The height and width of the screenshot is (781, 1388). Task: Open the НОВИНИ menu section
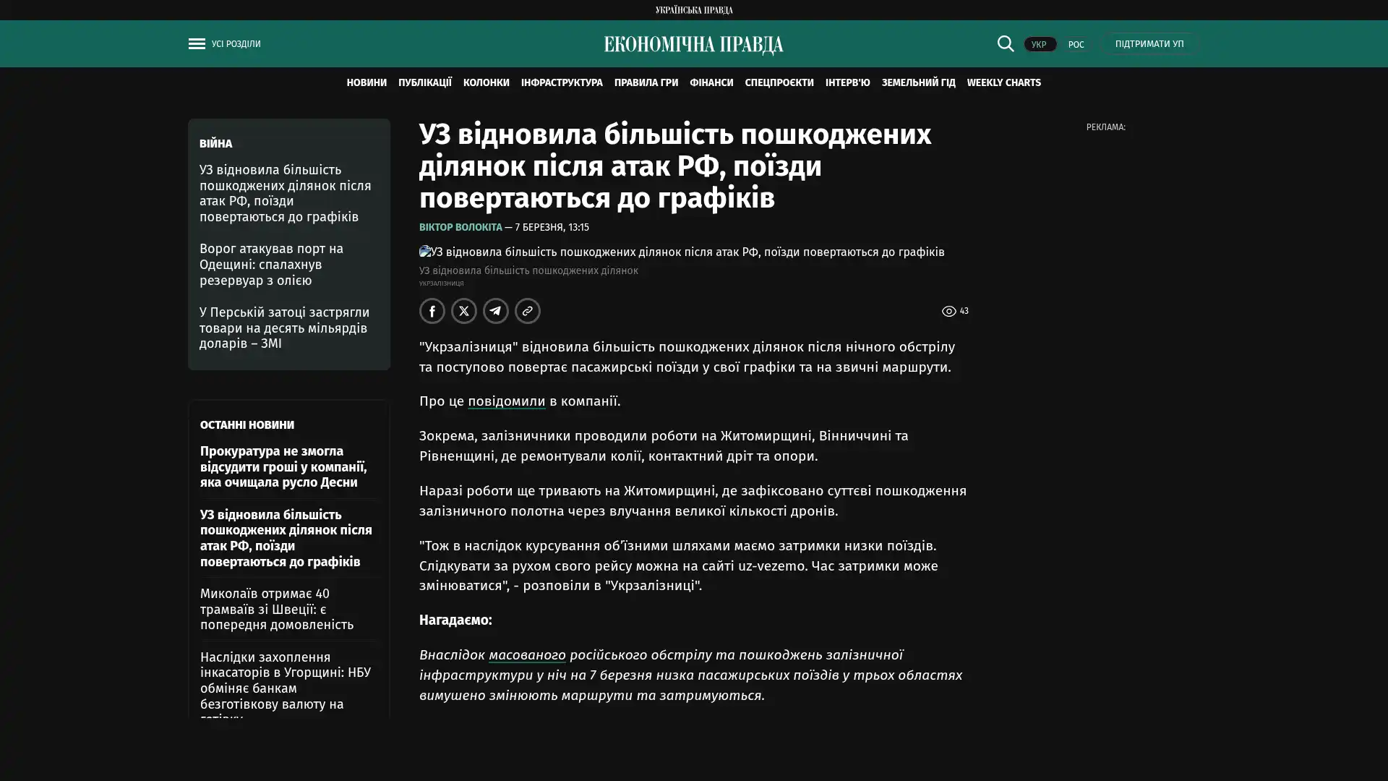(367, 82)
